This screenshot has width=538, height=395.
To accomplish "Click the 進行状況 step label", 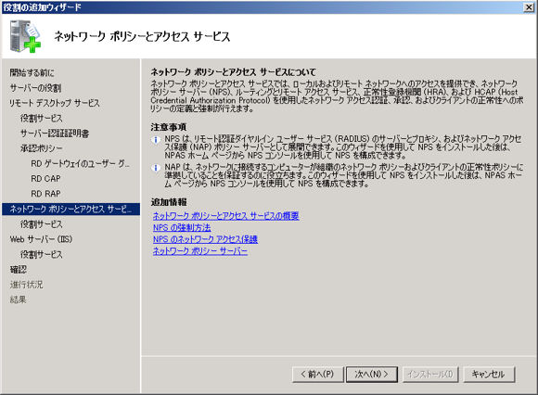I will tap(26, 285).
